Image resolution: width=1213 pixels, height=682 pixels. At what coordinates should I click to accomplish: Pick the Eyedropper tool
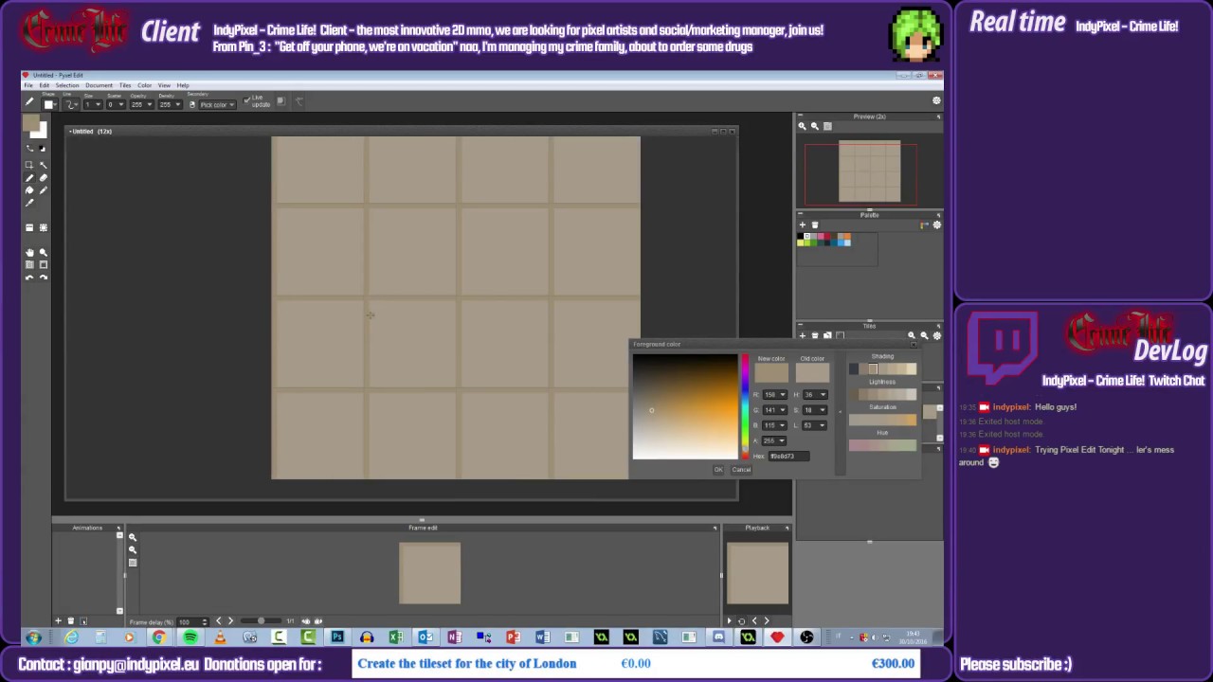[x=29, y=203]
